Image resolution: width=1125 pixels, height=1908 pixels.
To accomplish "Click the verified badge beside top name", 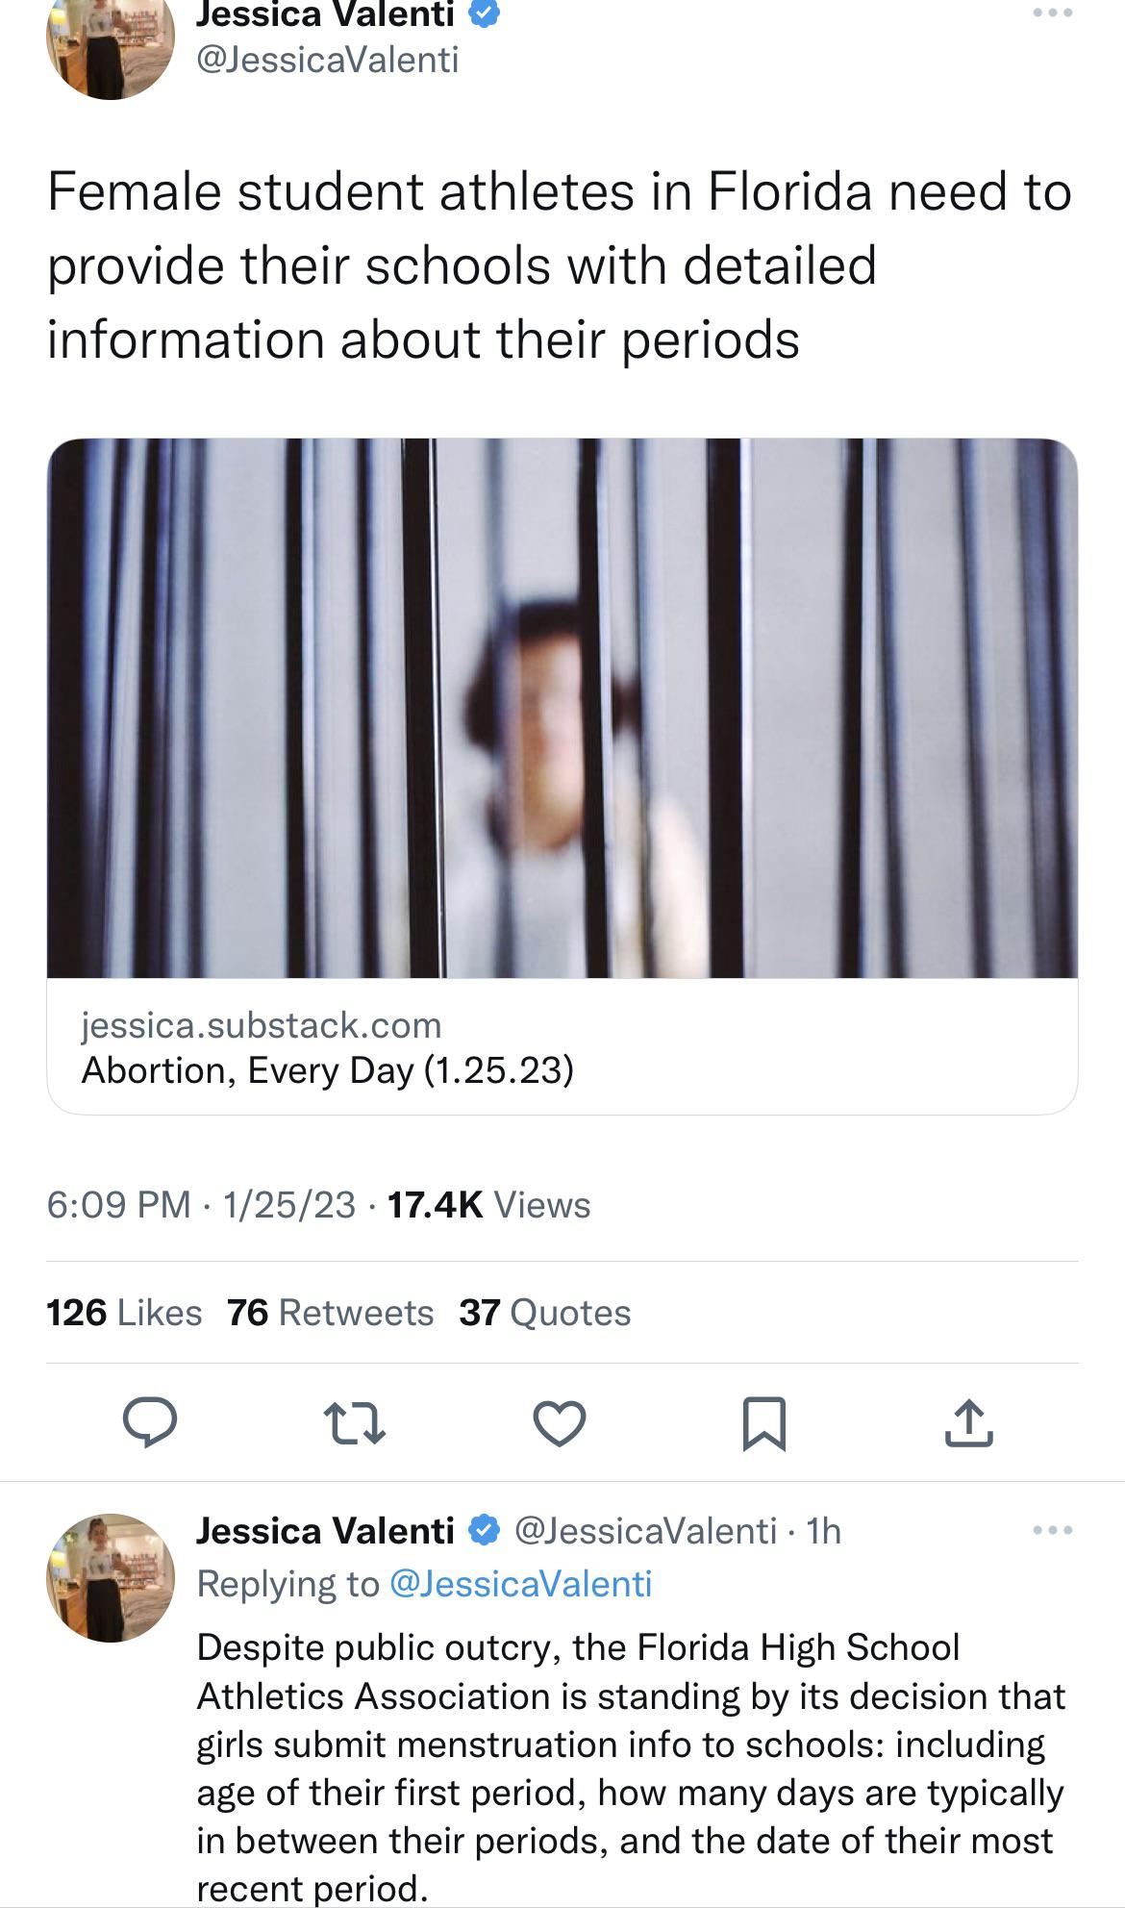I will pyautogui.click(x=484, y=13).
